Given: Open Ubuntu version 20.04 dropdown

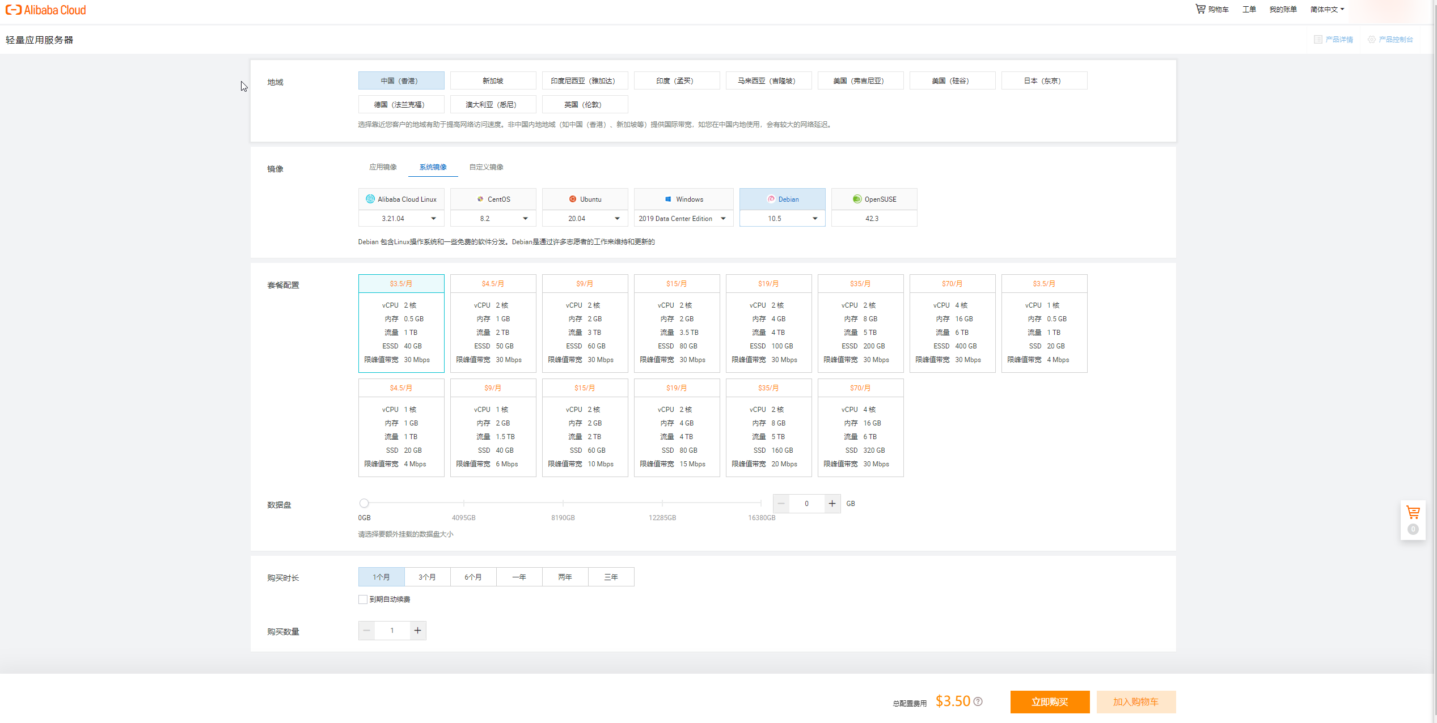Looking at the screenshot, I should coord(585,218).
